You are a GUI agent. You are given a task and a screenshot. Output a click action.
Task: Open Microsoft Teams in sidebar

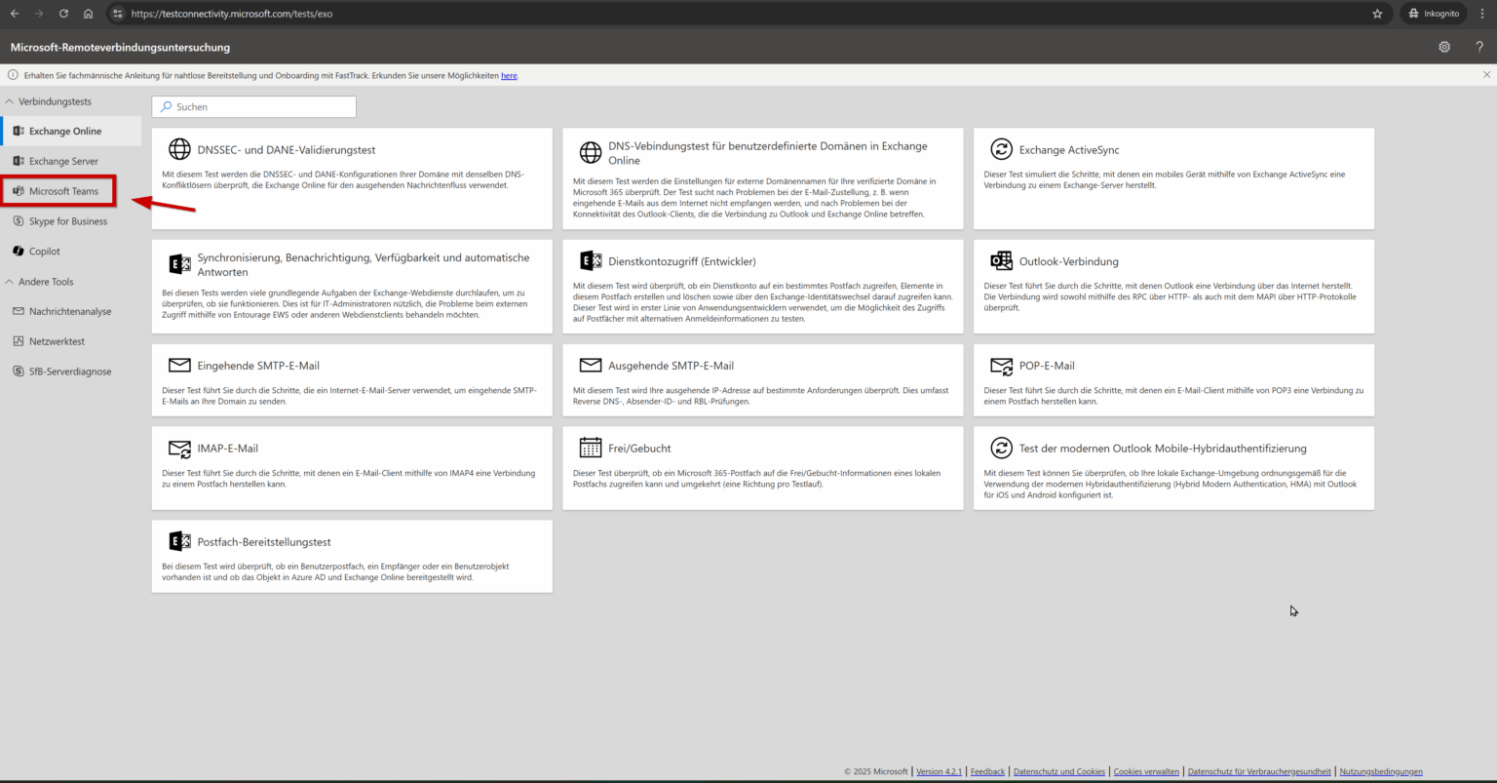[x=58, y=191]
